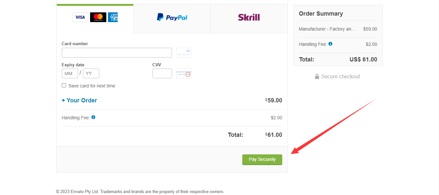Viewport: 439px width, 195px height.
Task: Tick the Save card for next time checkbox
Action: point(64,85)
